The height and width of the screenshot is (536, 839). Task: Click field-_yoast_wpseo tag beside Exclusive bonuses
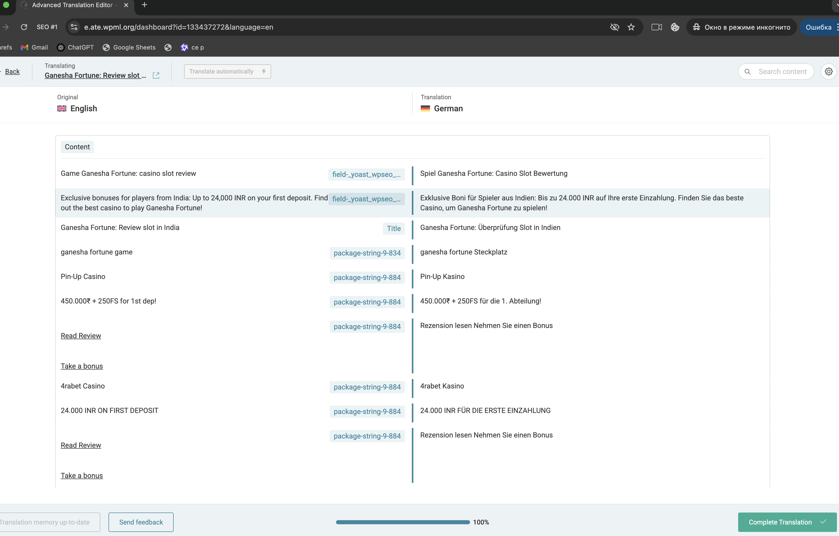pos(366,199)
